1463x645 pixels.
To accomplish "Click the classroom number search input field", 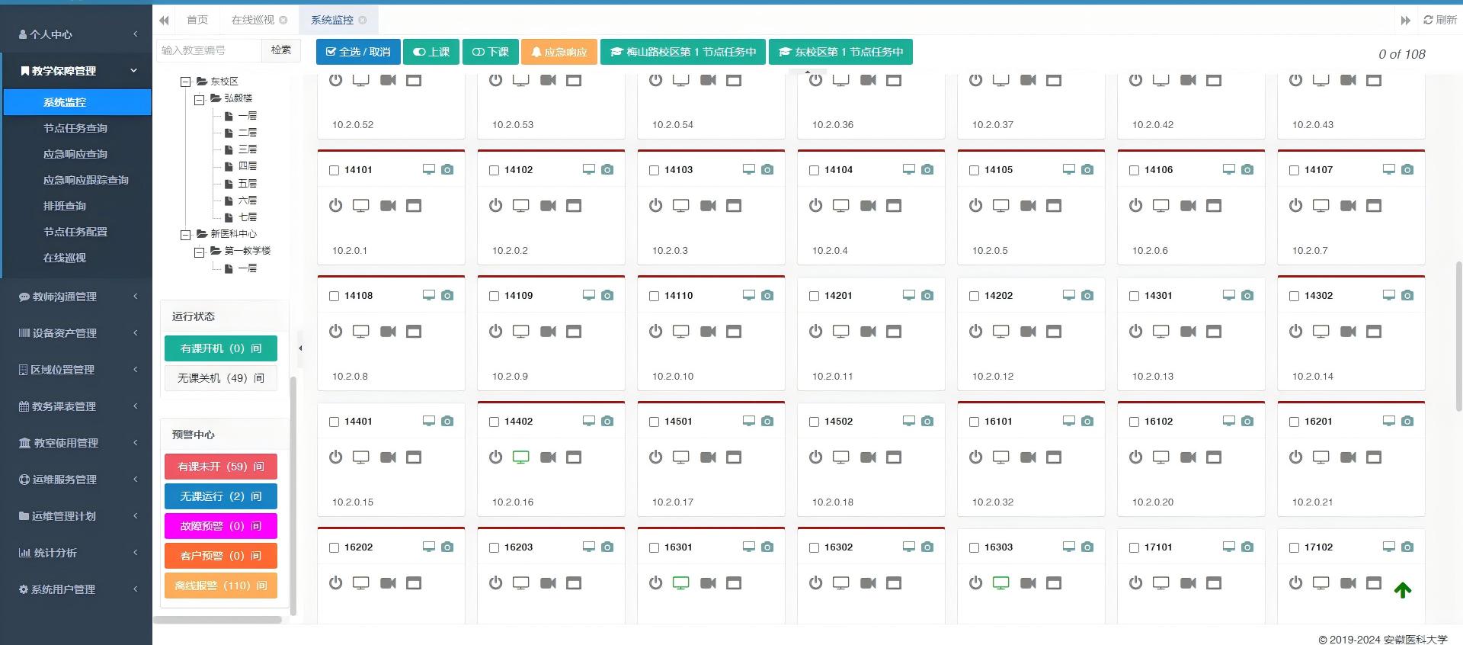I will [x=209, y=50].
